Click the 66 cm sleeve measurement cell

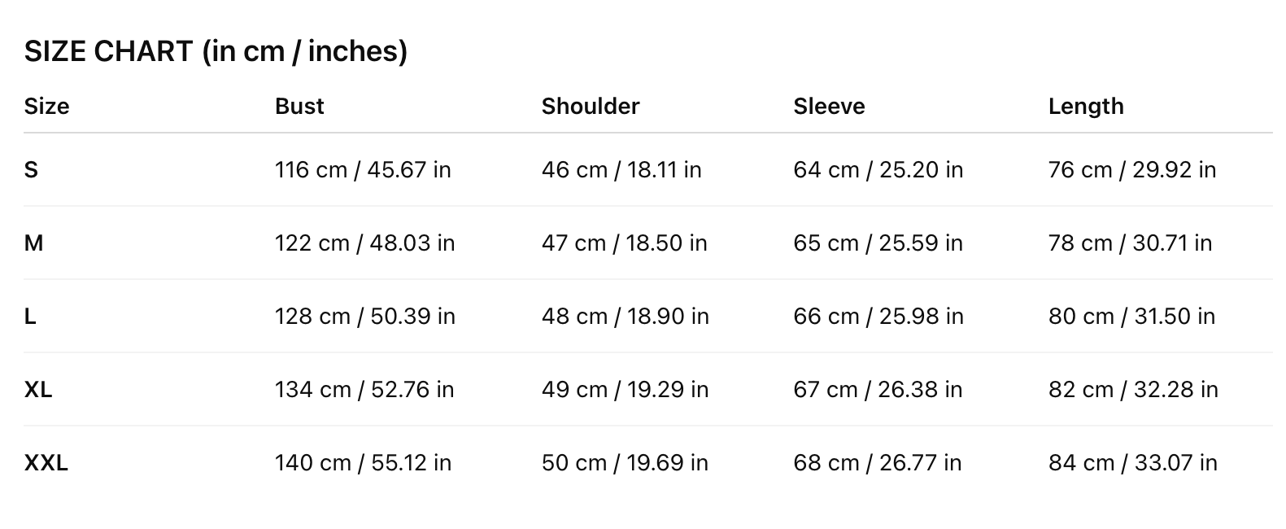[x=878, y=317]
